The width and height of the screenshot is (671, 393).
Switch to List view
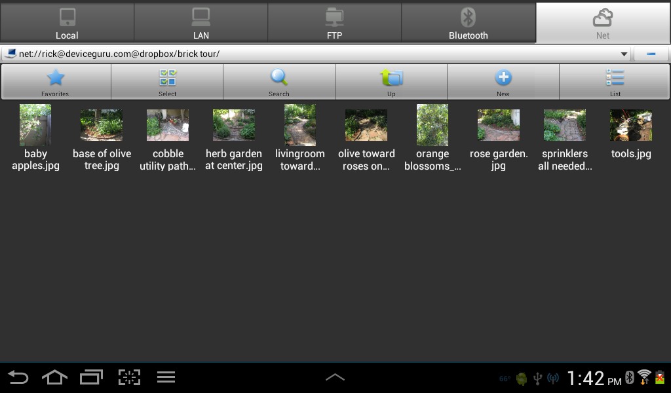point(615,82)
